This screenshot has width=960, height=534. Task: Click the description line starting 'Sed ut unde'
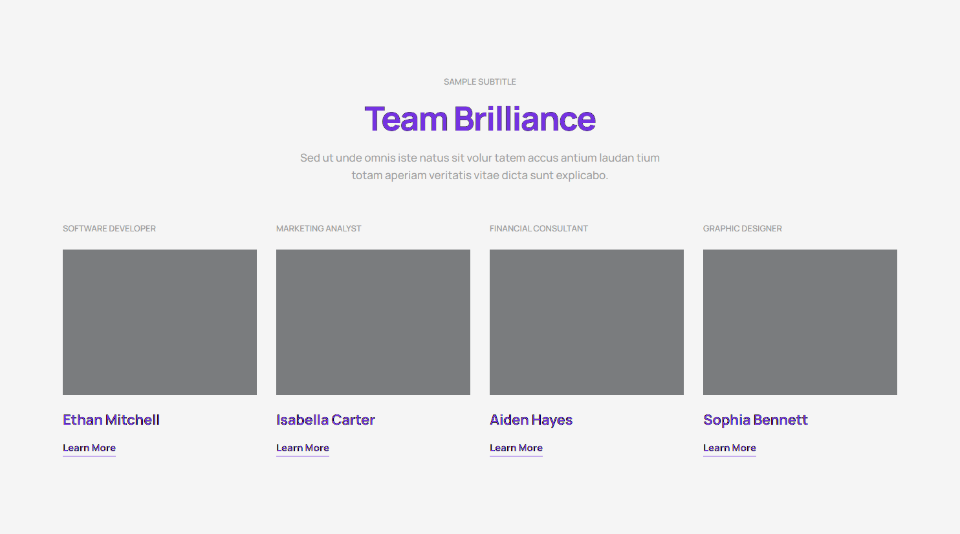(x=480, y=158)
